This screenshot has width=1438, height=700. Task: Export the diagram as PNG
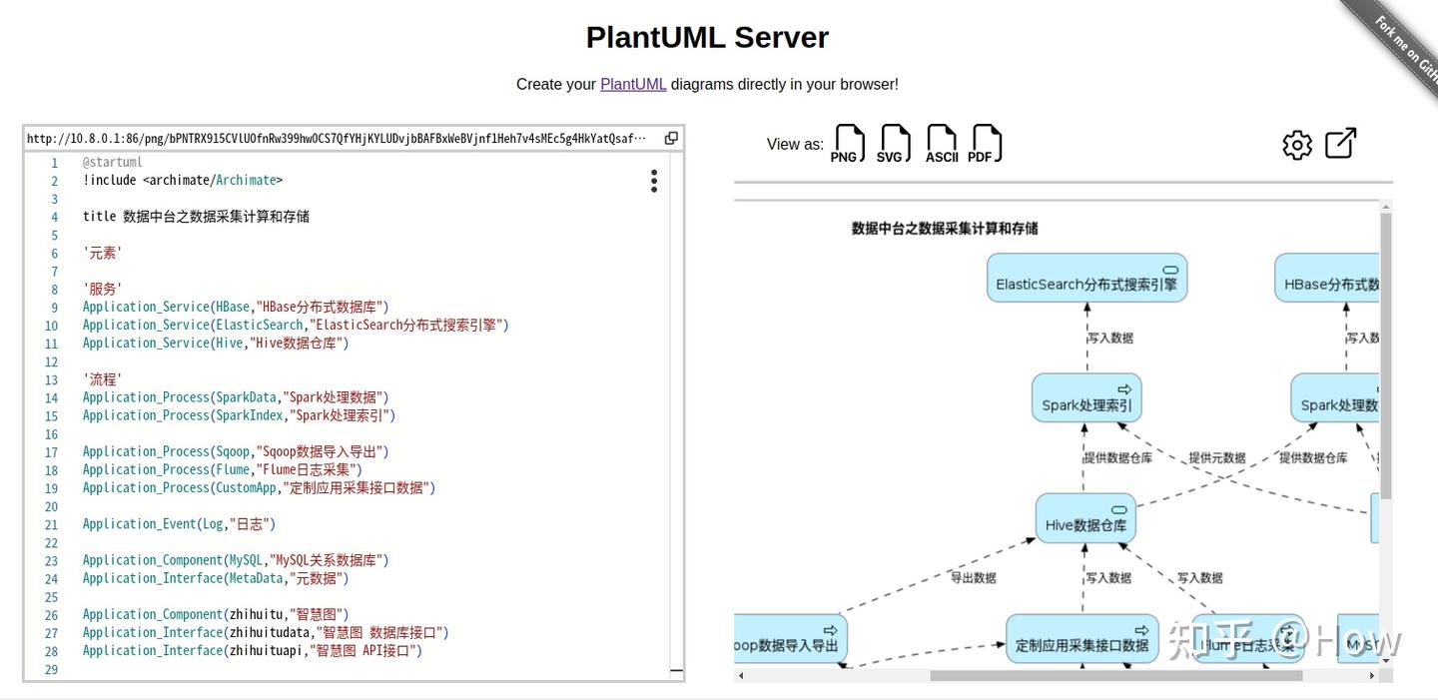pos(847,143)
